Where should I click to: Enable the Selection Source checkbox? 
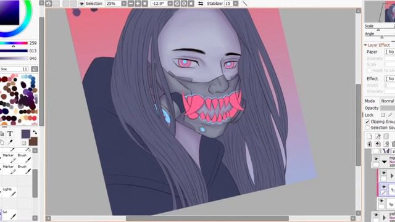click(368, 128)
